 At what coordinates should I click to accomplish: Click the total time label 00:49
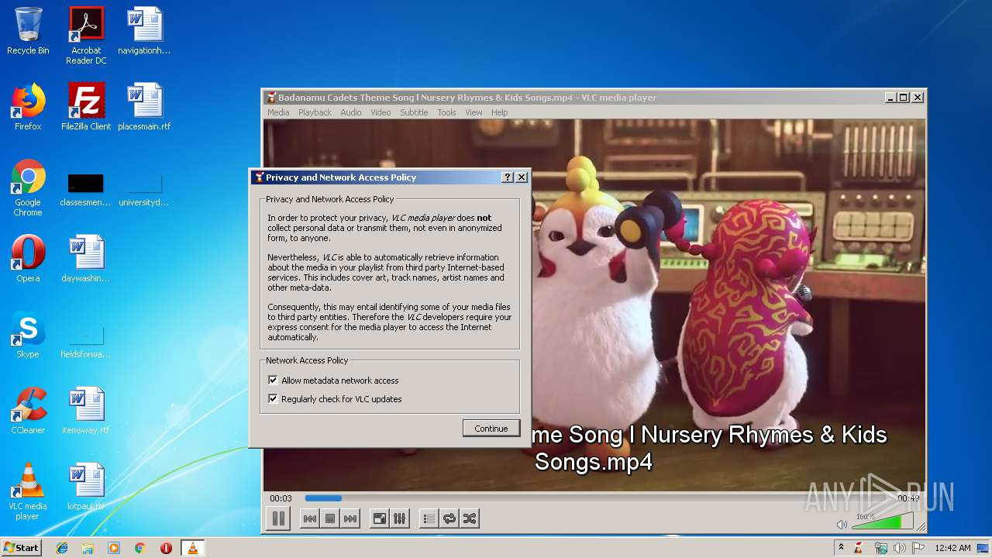(908, 498)
